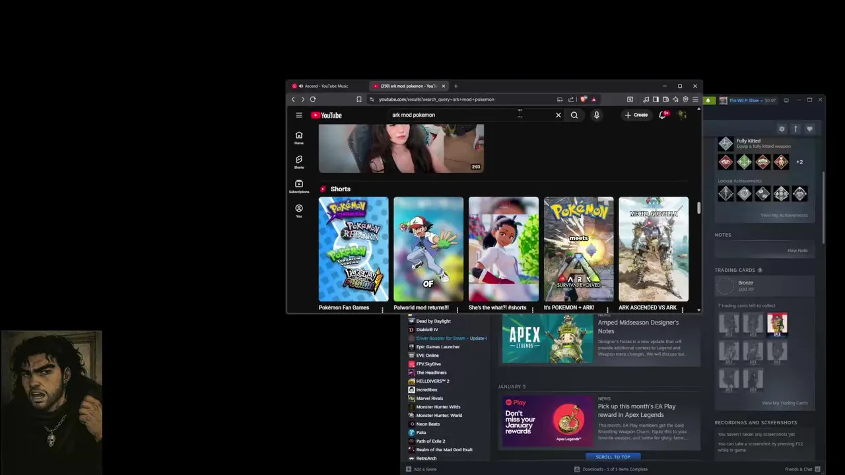Select EVE Online in Steam library
The width and height of the screenshot is (845, 475).
427,356
